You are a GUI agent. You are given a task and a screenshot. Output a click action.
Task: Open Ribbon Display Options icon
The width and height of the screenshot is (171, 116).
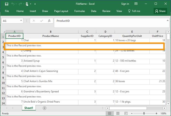click(136, 4)
